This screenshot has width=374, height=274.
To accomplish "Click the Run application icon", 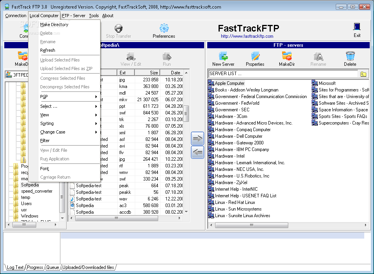I will point(167,56).
